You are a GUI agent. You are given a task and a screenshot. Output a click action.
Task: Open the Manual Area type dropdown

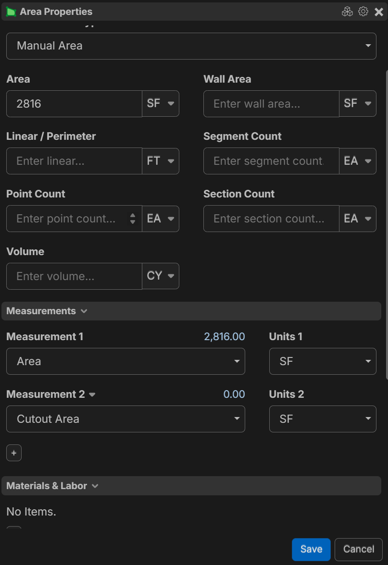191,46
